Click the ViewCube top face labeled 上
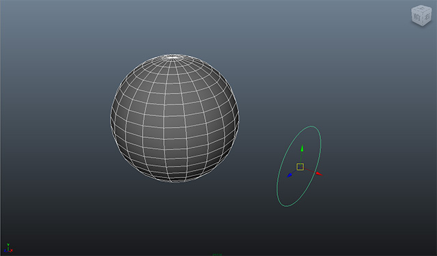437x256 pixels. tap(421, 8)
